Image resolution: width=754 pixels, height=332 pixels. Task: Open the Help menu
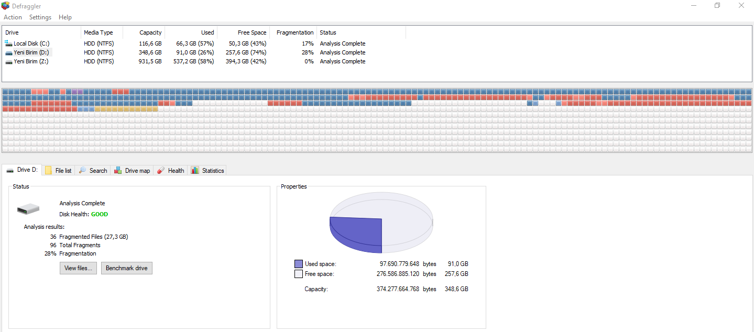pos(65,17)
